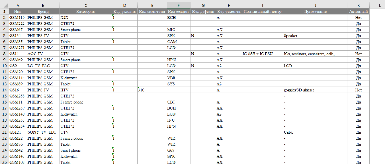
Task: Select symptom code cell '310'
Action: tap(152, 90)
